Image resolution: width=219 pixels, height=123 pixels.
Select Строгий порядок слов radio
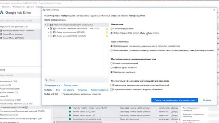point(112,29)
